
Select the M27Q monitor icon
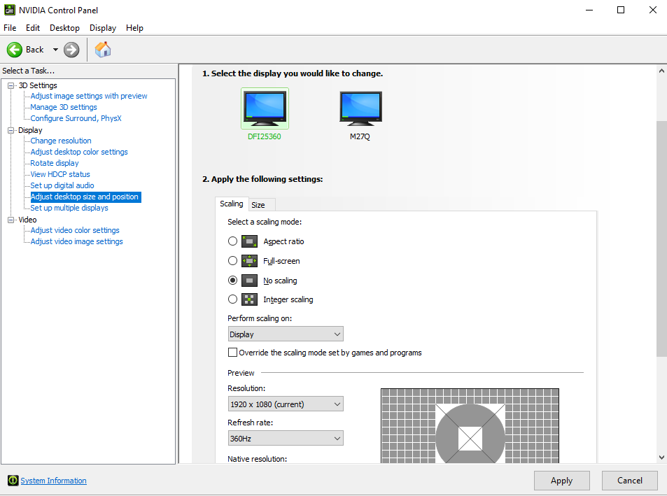tap(360, 109)
